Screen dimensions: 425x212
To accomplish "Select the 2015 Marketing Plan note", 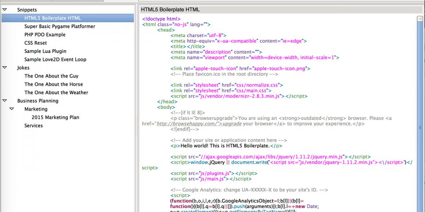I will pos(55,117).
